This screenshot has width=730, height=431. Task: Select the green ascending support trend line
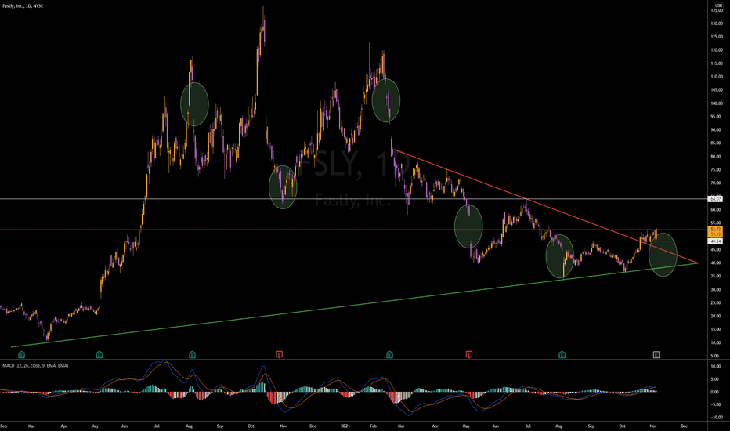(354, 305)
